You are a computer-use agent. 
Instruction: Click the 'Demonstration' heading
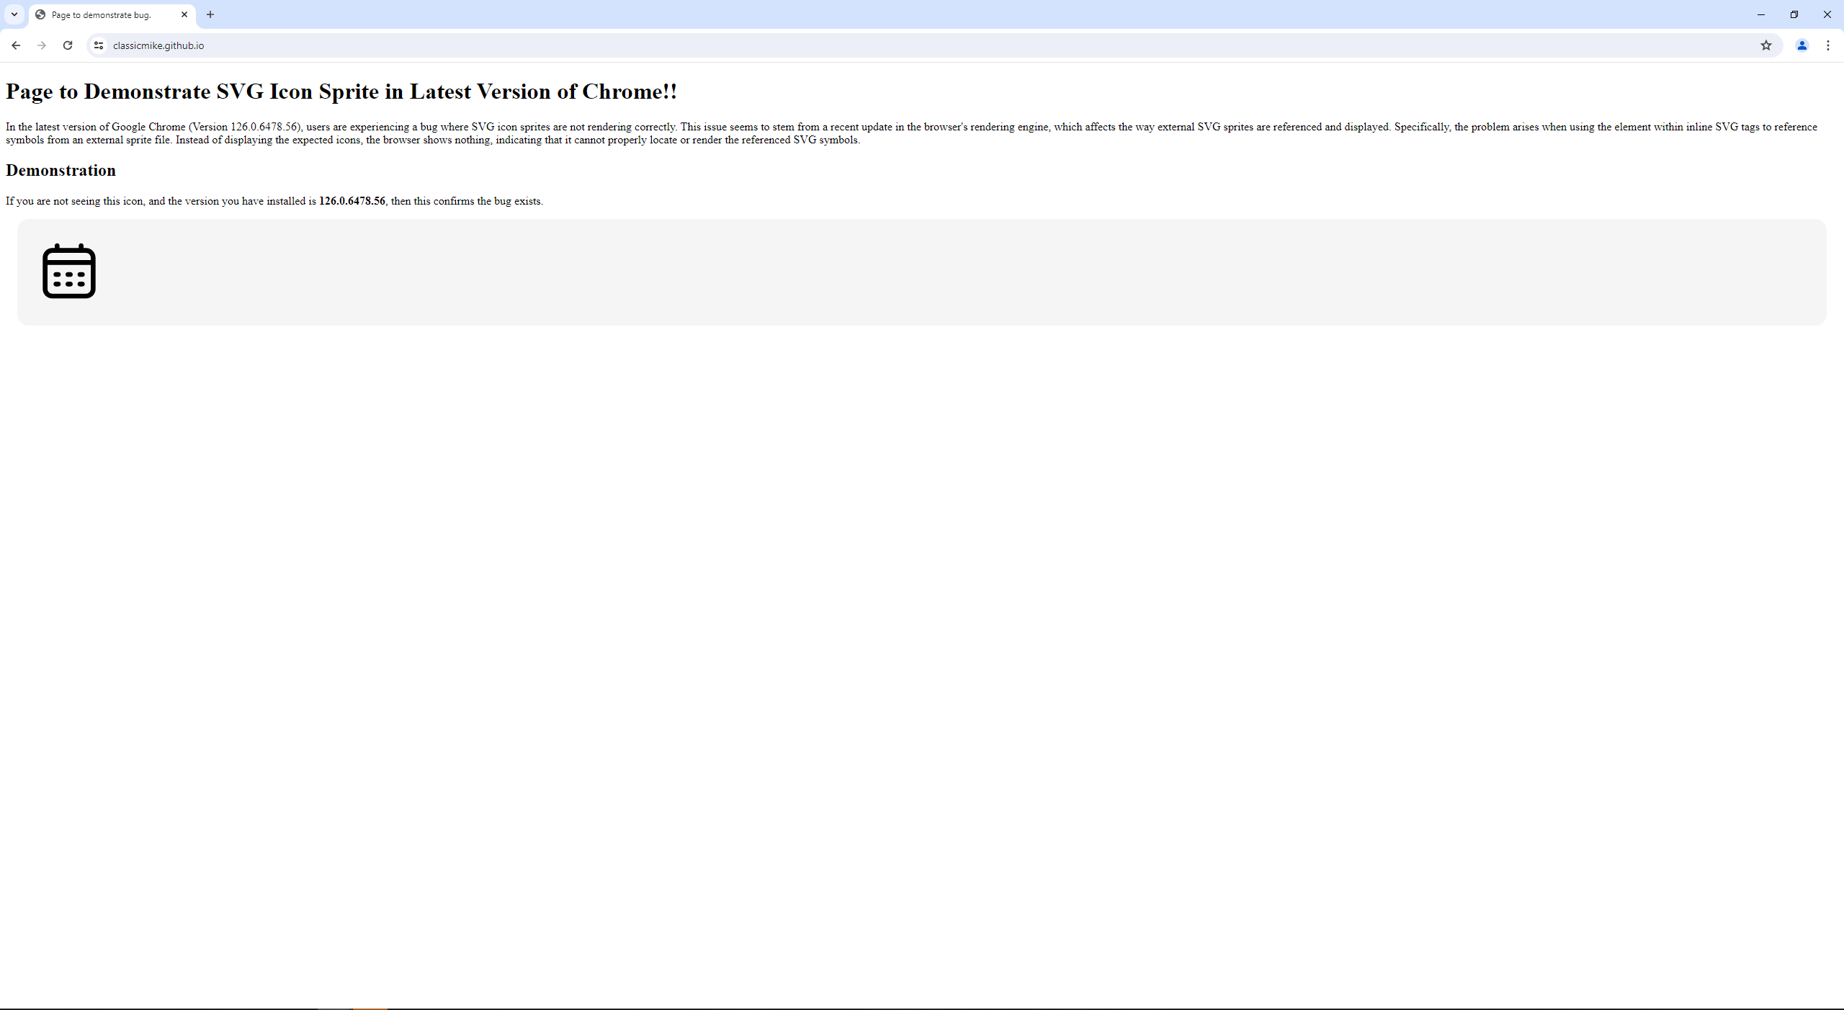coord(61,171)
